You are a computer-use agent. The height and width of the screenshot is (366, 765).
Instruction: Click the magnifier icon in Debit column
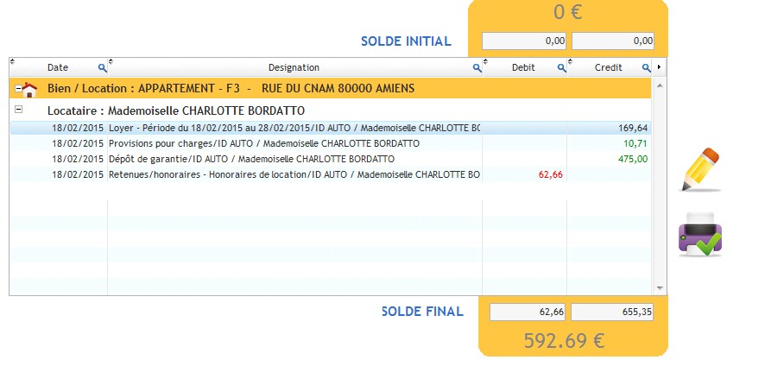(x=561, y=68)
